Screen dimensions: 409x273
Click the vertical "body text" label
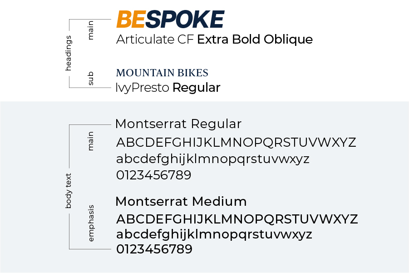click(69, 190)
